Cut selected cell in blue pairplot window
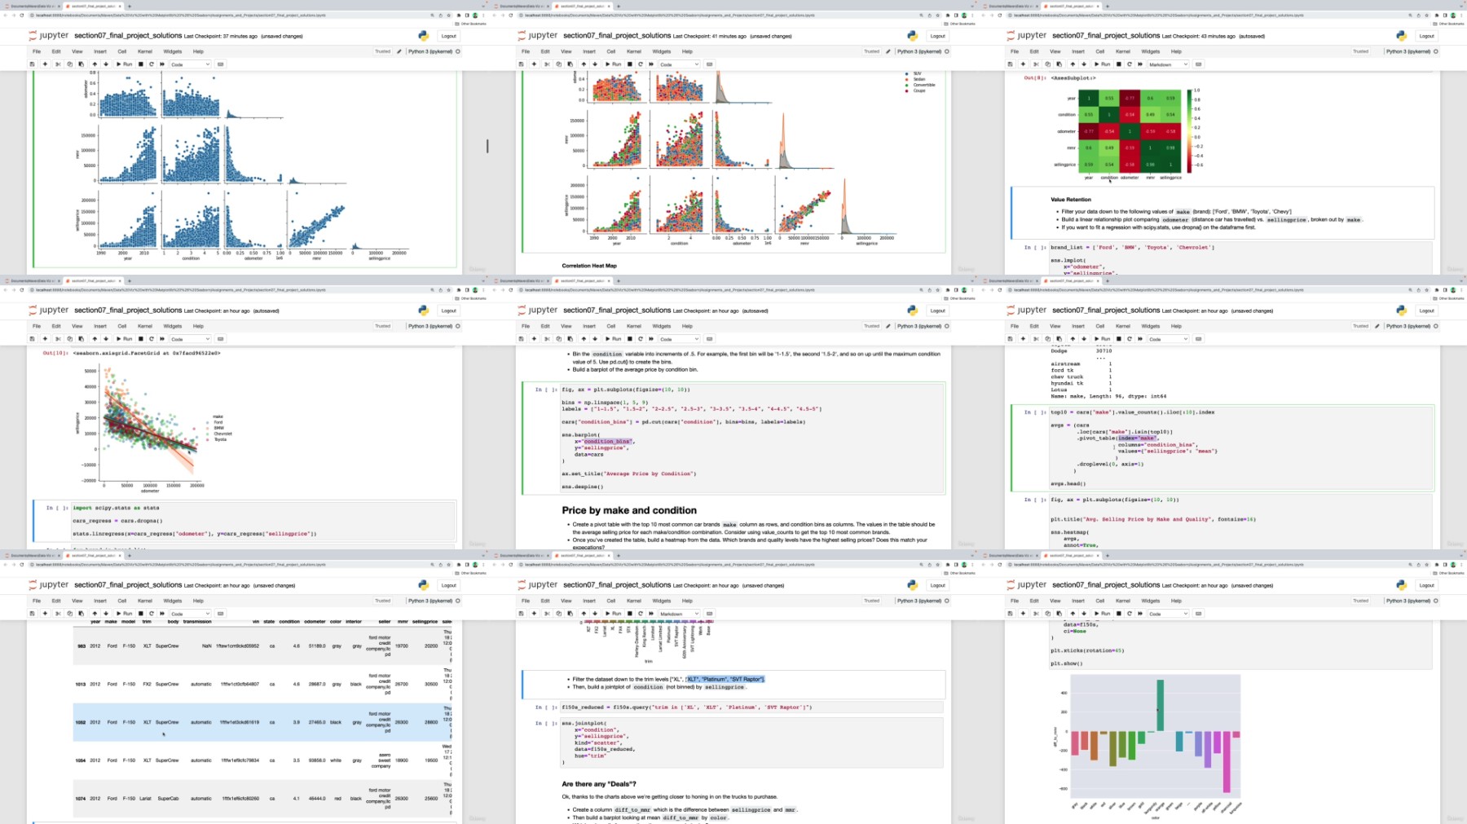This screenshot has height=824, width=1467. pos(57,64)
